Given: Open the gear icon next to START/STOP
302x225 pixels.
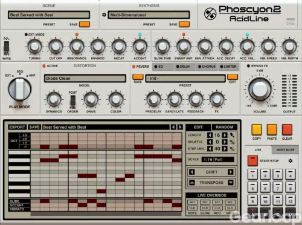Looking at the screenshot, I should pyautogui.click(x=291, y=161).
